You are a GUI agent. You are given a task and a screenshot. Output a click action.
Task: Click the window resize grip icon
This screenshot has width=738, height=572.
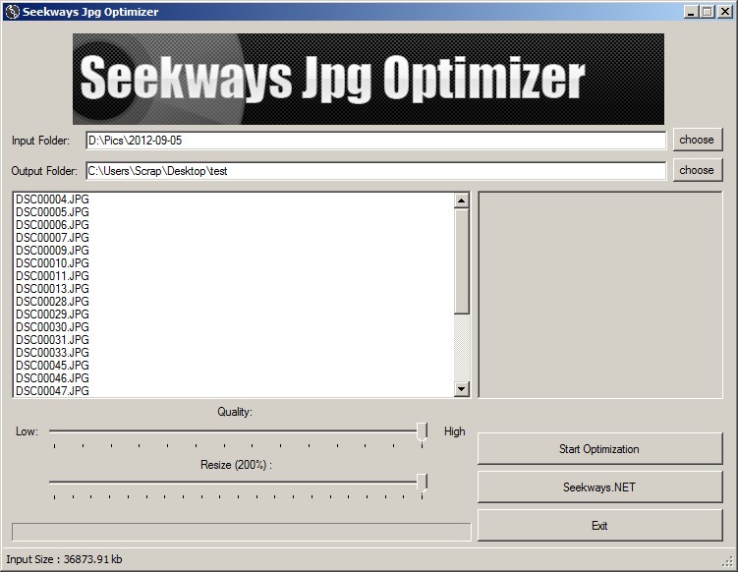tap(728, 561)
